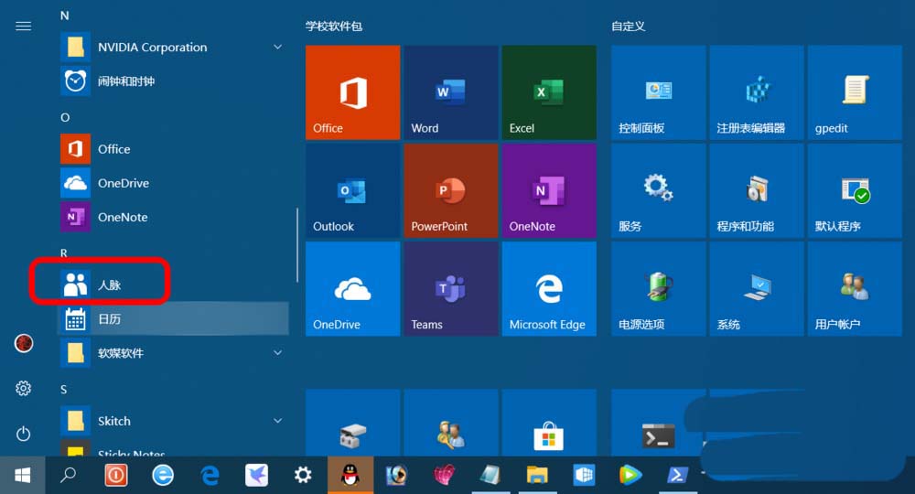This screenshot has height=494, width=915.
Task: Open the green play video app on taskbar
Action: click(x=630, y=476)
